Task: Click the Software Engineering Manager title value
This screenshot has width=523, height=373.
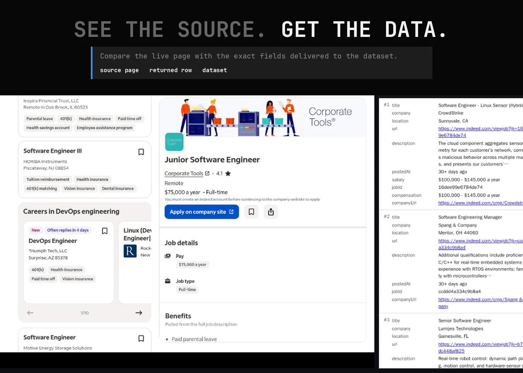Action: 470,217
